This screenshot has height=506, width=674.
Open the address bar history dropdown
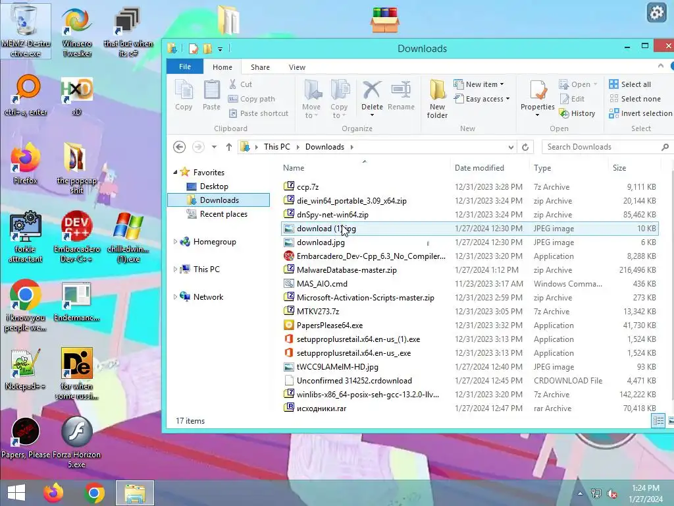coord(511,147)
